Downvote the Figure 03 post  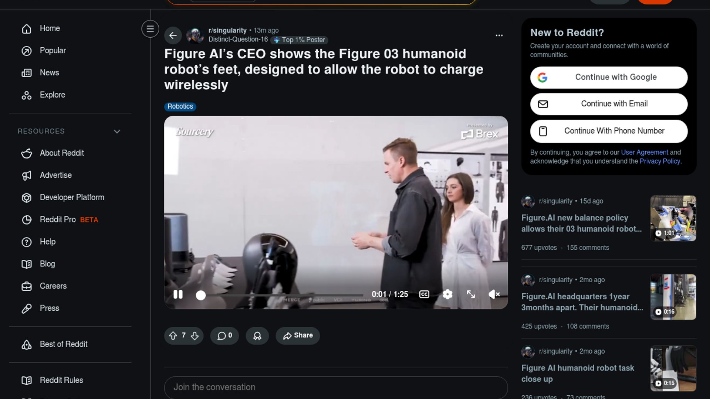click(x=195, y=335)
